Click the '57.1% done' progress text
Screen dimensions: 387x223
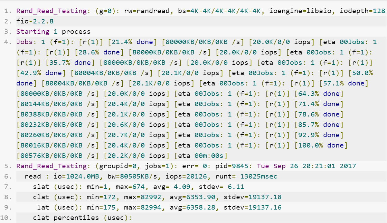pos(344,83)
